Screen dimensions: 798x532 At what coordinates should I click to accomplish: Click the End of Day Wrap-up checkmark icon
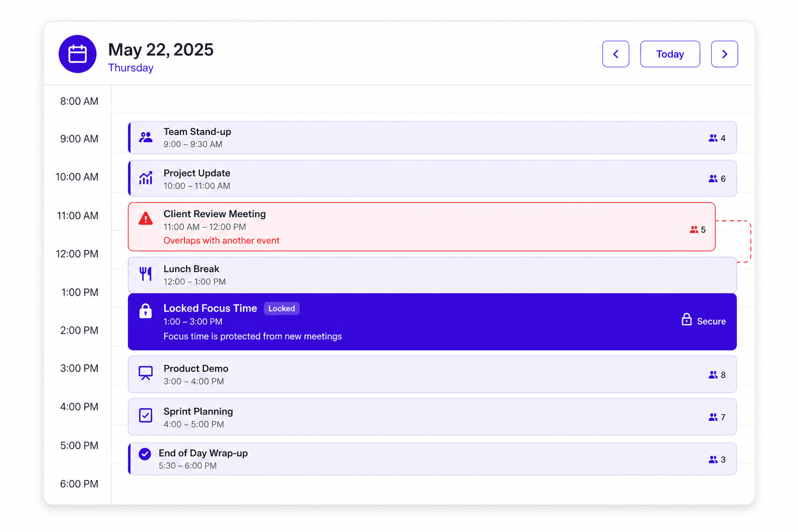[145, 454]
